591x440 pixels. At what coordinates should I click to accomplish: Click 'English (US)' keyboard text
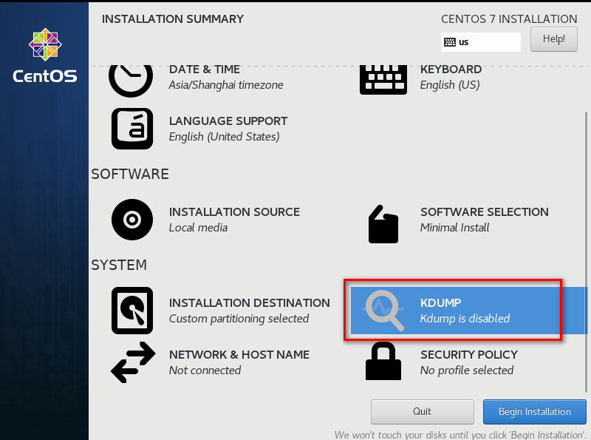pos(450,85)
